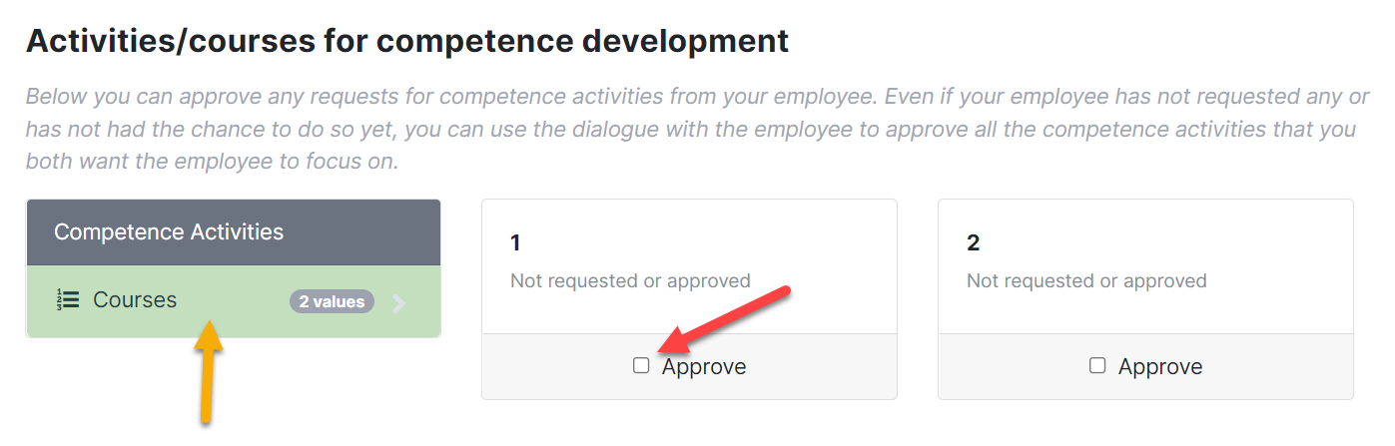Click the "2 values" badge
1395x446 pixels.
tap(333, 301)
